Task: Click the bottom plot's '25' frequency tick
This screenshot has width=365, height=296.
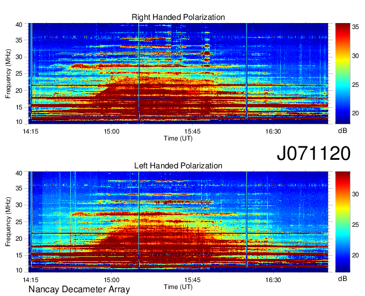Action: coord(19,222)
